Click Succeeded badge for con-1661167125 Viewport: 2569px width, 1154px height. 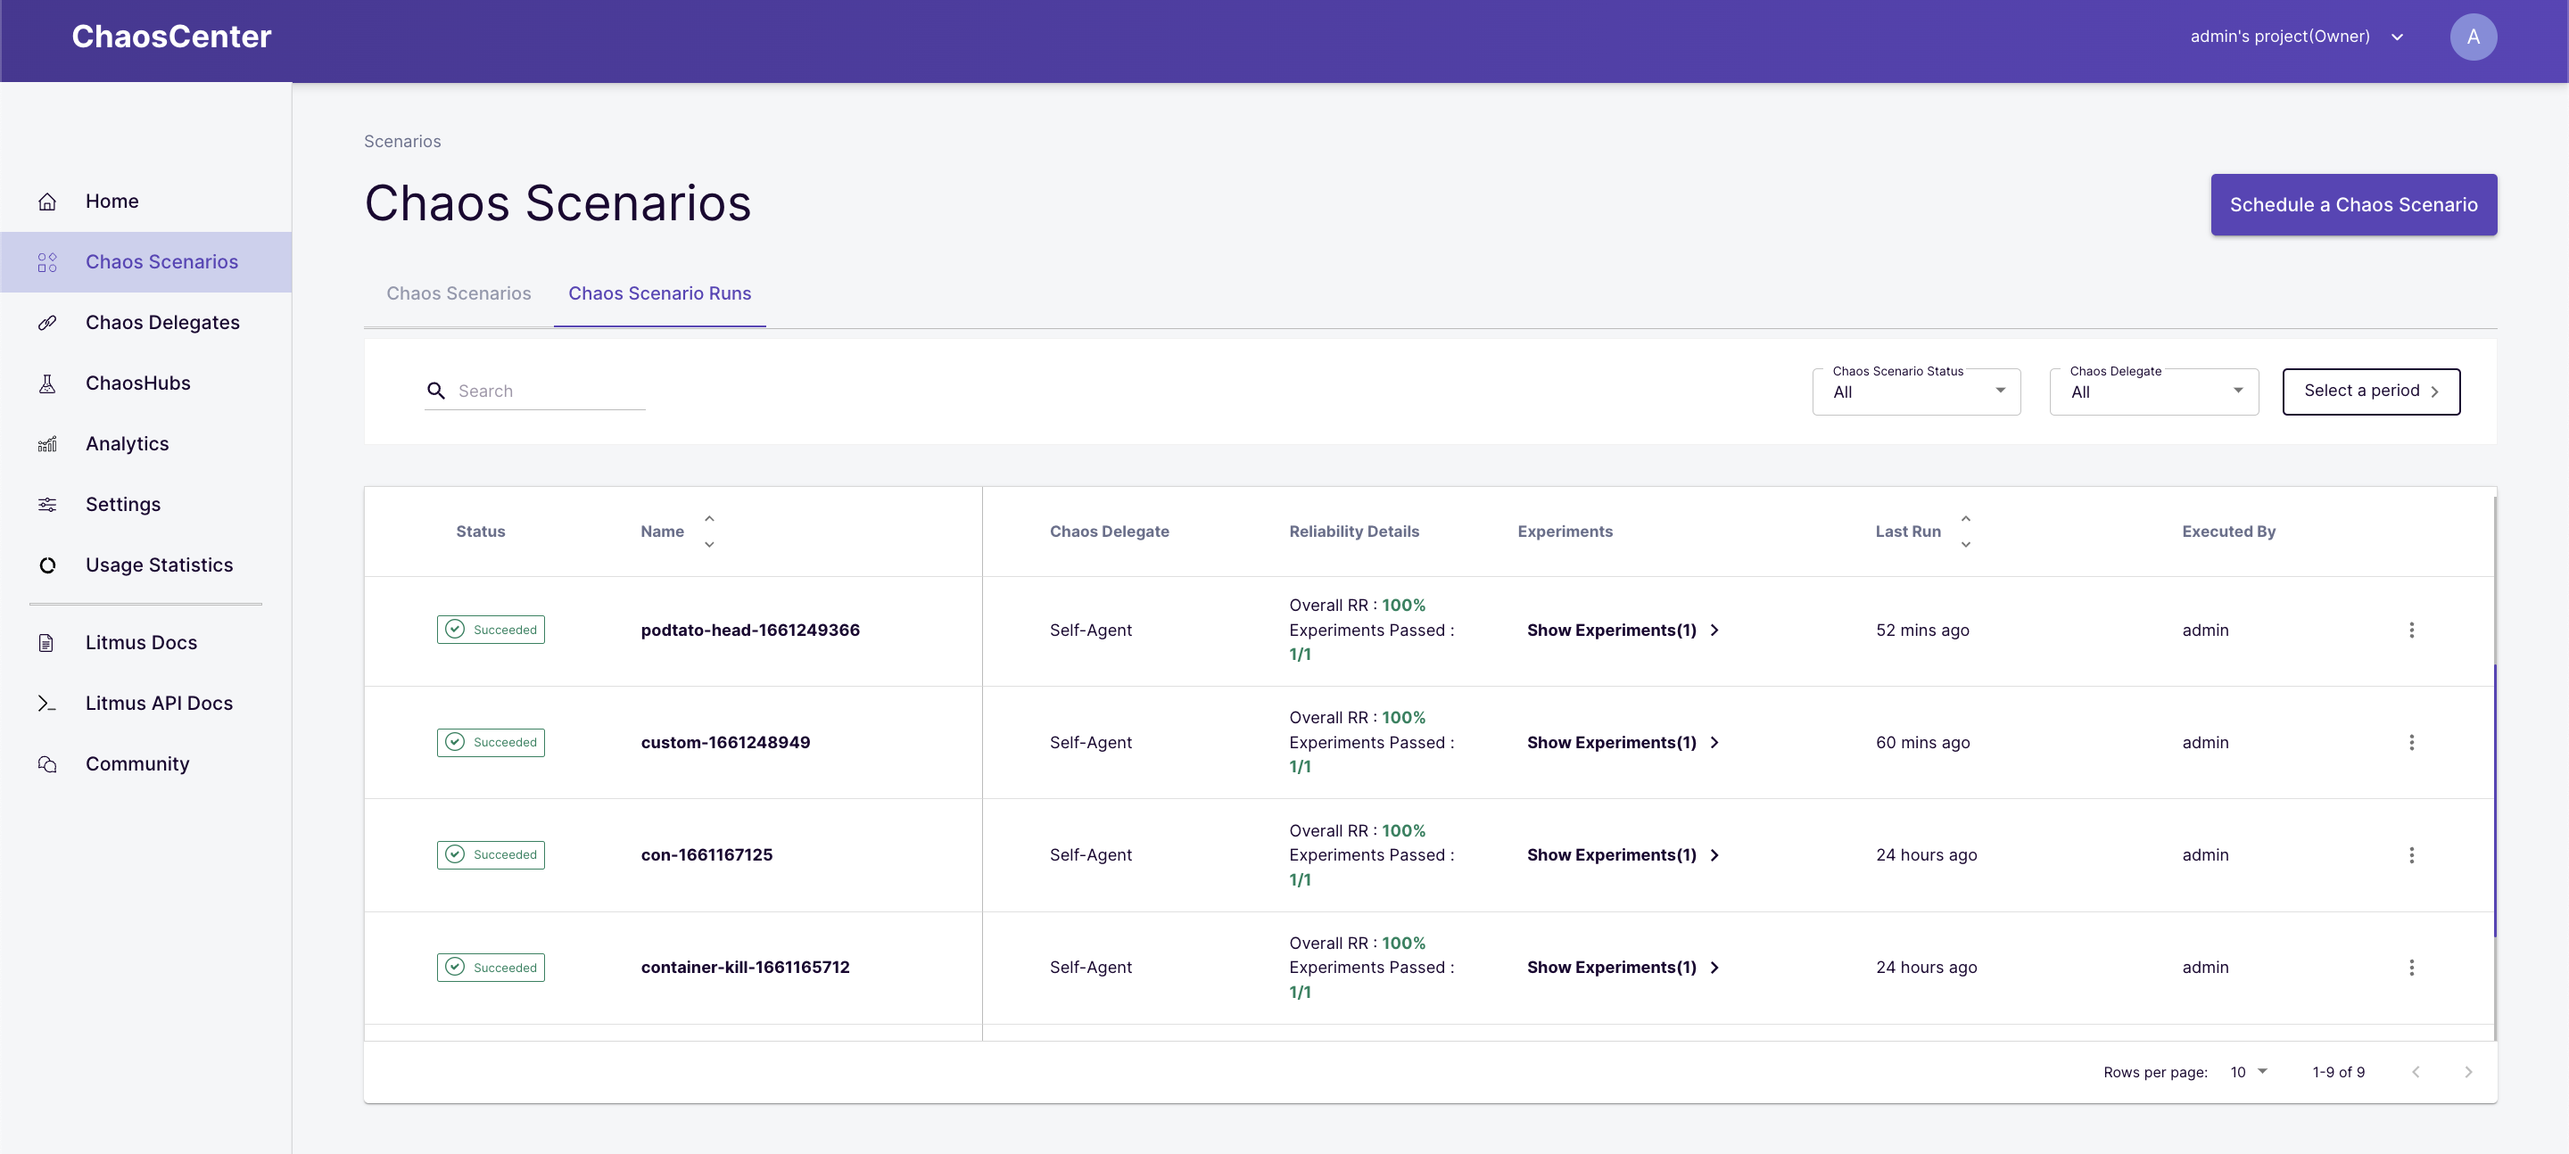(x=491, y=856)
